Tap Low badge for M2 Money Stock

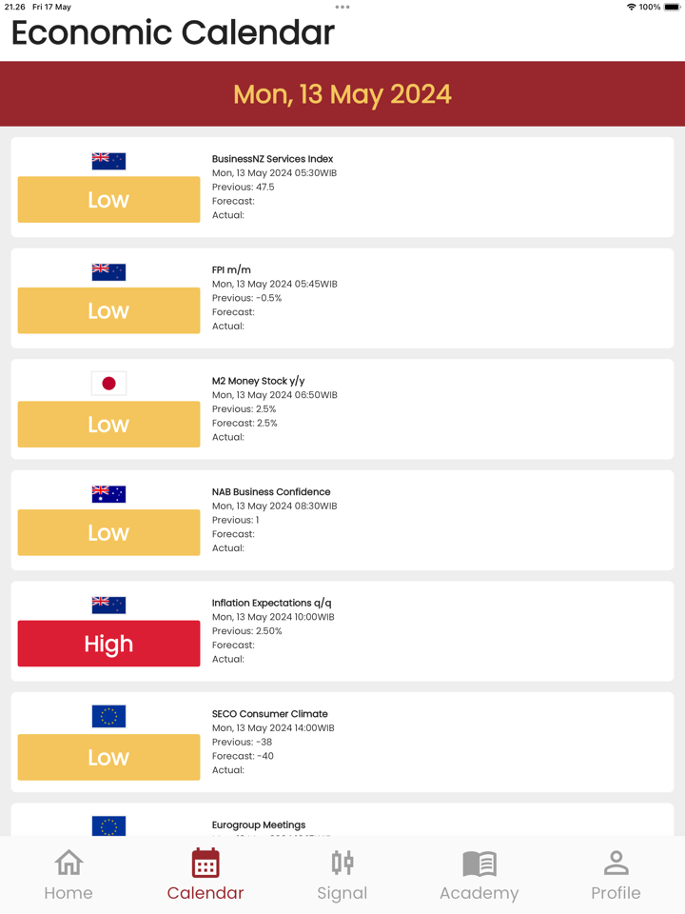pyautogui.click(x=108, y=424)
